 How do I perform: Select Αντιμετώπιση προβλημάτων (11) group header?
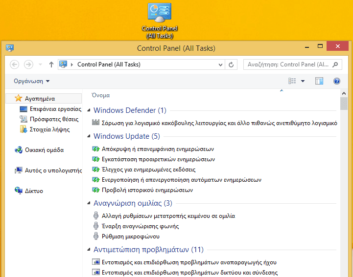pyautogui.click(x=148, y=250)
